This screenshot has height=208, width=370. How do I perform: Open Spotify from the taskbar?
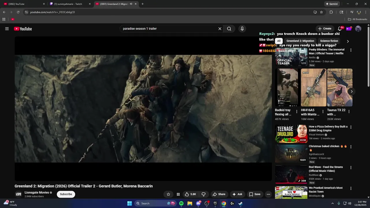pos(181,203)
